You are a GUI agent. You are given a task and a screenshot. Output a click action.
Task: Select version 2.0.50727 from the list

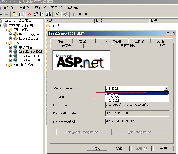click(x=137, y=97)
